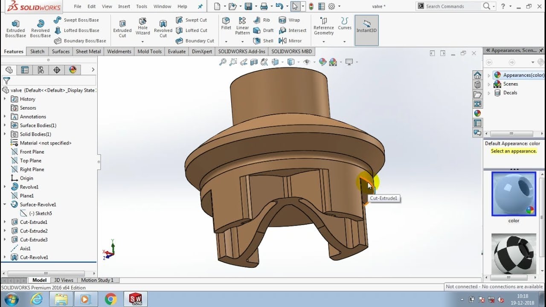The height and width of the screenshot is (307, 546).
Task: Select the Revolved Boss/Base tool
Action: pyautogui.click(x=41, y=29)
